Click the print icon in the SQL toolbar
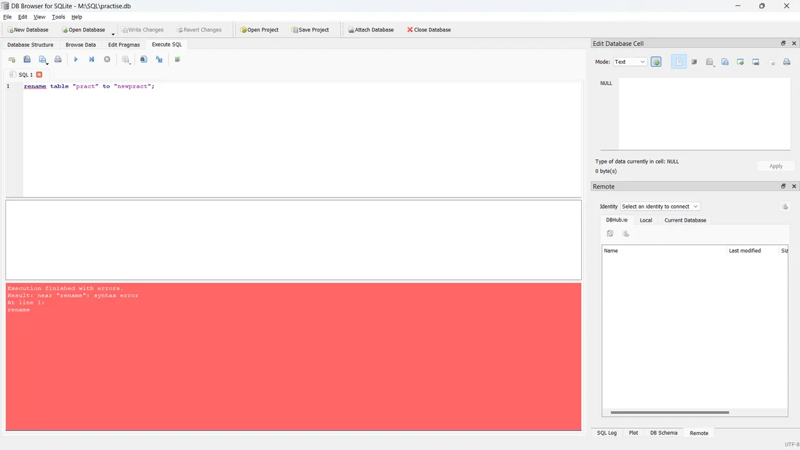Image resolution: width=800 pixels, height=450 pixels. tap(58, 59)
